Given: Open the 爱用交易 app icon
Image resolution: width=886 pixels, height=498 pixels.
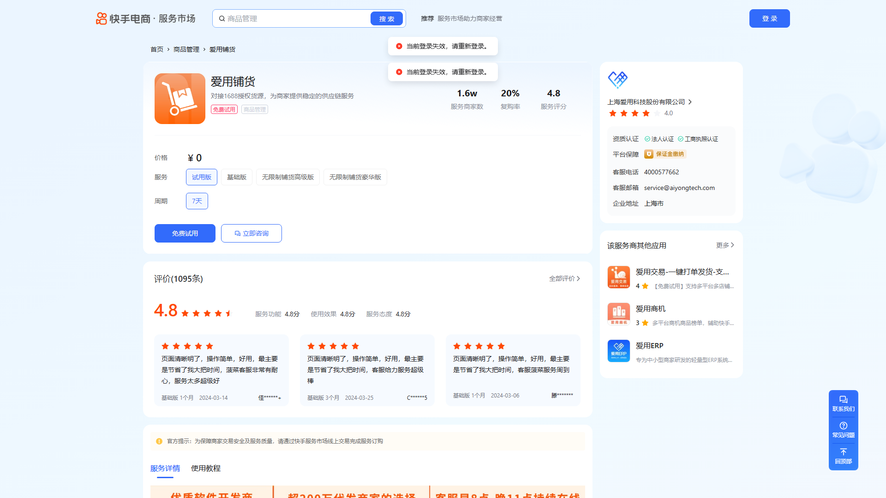Looking at the screenshot, I should tap(619, 277).
